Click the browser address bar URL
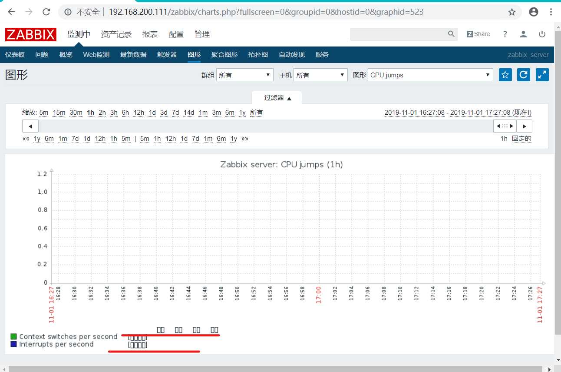The width and height of the screenshot is (561, 372). coord(266,12)
